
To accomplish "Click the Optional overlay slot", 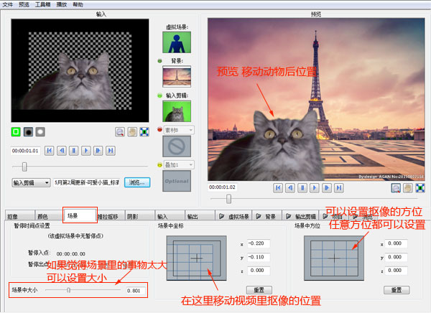I will tap(177, 181).
